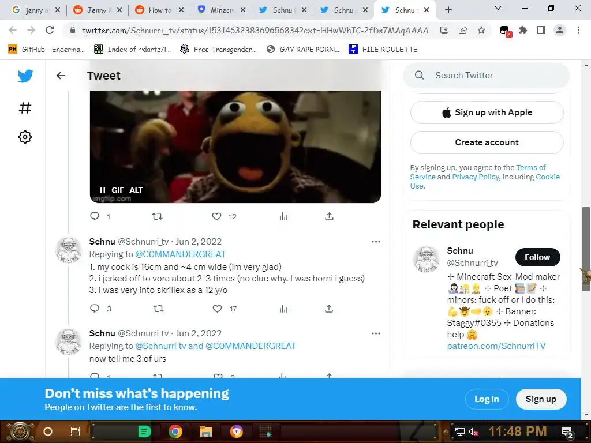Open the Chrome profile avatar
Viewport: 591px width, 443px height.
point(560,30)
